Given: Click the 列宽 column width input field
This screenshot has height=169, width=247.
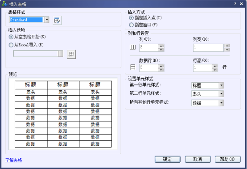Looking at the screenshot, I should [208, 48].
